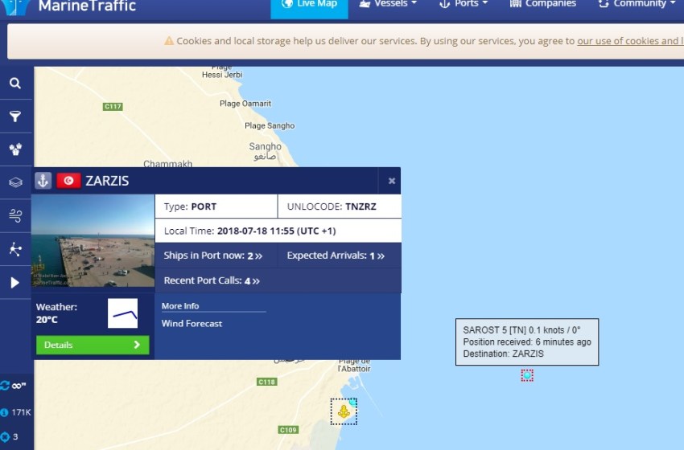
Task: Open the cookies policy link in banner
Action: (x=630, y=41)
